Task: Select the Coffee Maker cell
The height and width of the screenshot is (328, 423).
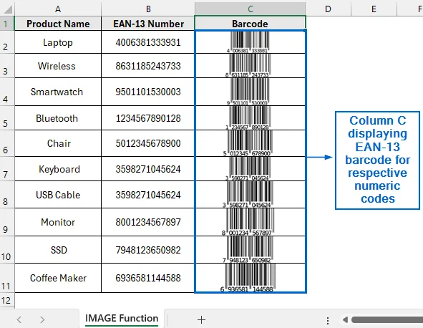Action: [x=58, y=278]
